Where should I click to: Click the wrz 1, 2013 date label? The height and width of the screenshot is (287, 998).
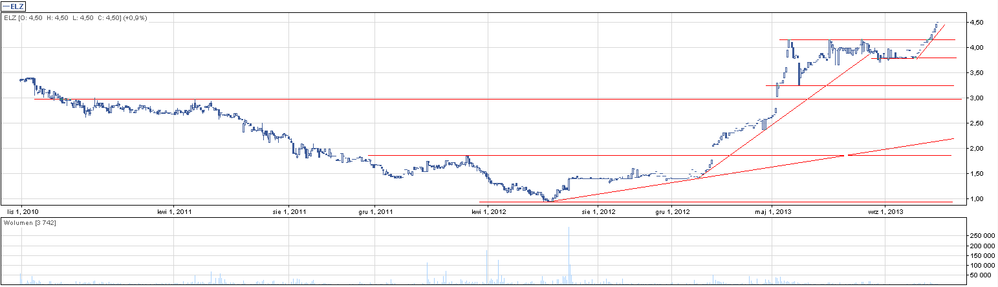pyautogui.click(x=886, y=211)
